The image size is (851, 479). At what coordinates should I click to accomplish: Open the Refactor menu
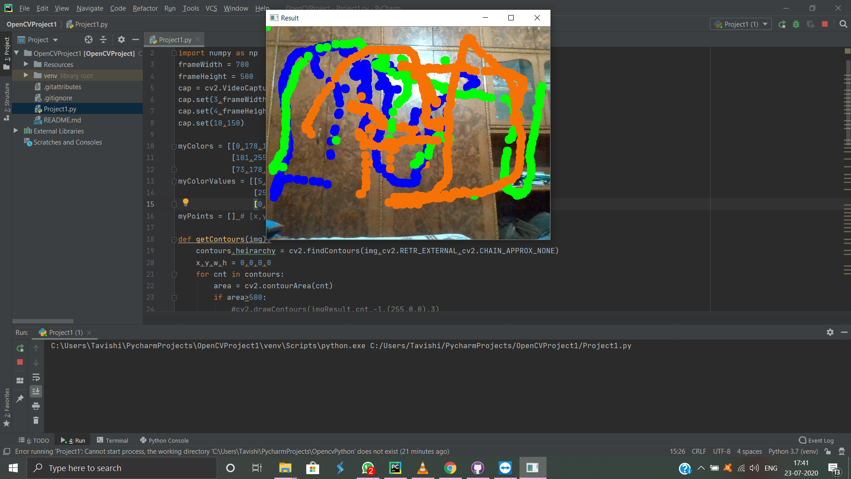pyautogui.click(x=145, y=8)
